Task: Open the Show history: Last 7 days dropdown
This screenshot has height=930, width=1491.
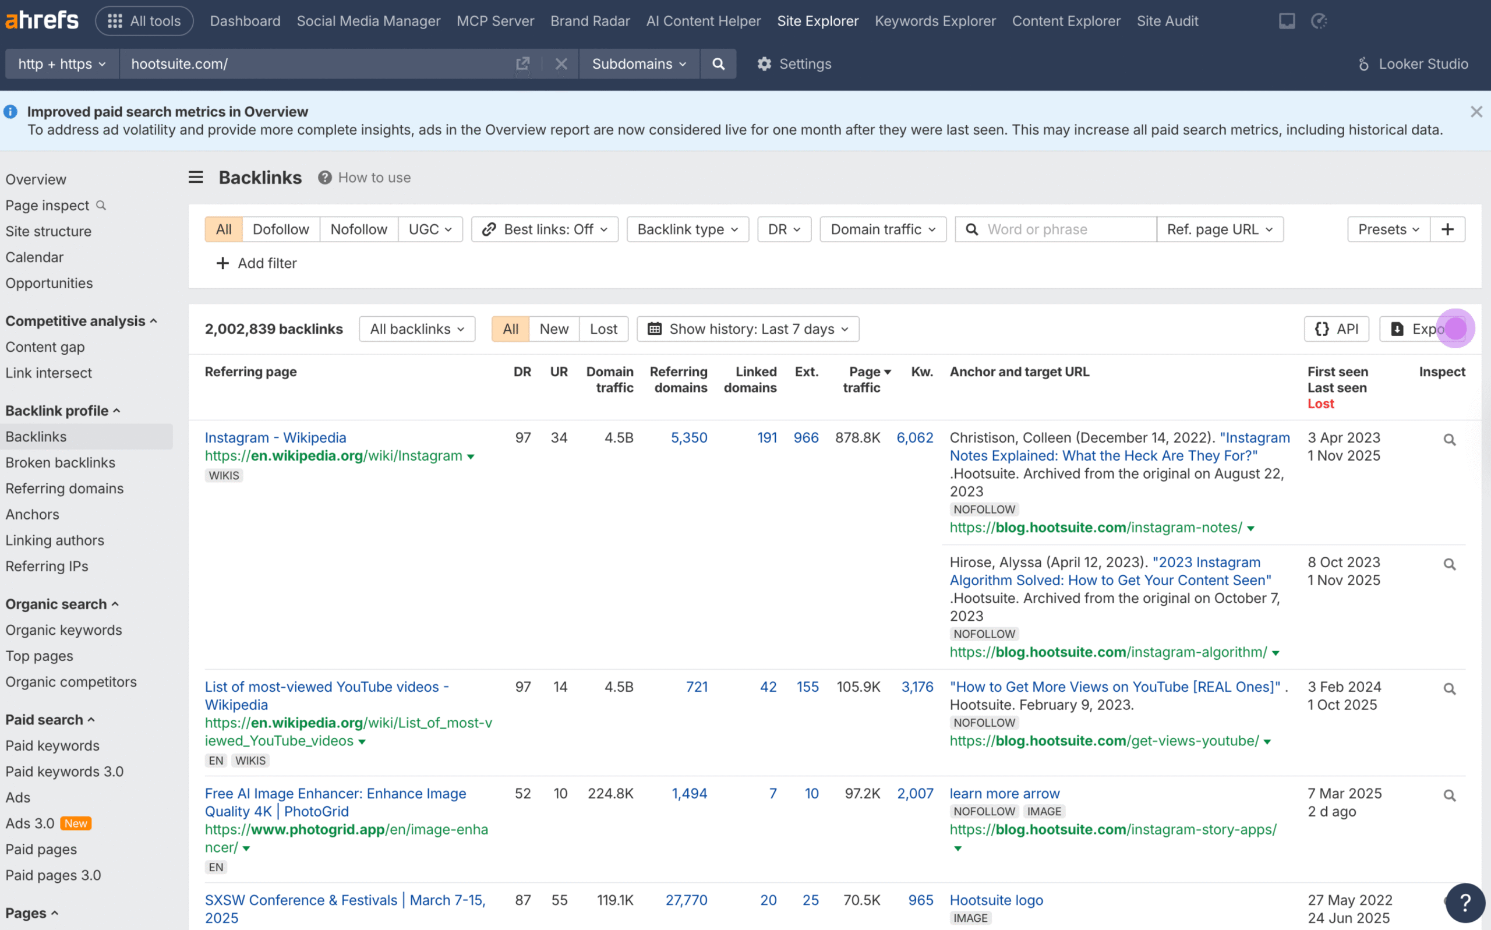Action: [747, 329]
